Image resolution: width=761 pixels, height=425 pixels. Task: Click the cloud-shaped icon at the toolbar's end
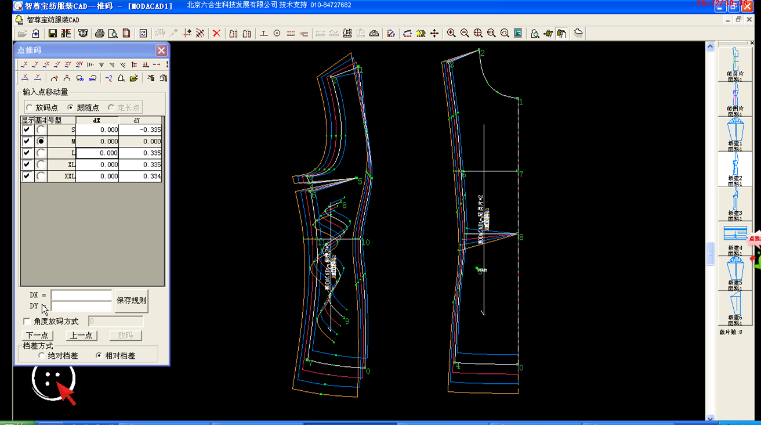[x=578, y=34]
